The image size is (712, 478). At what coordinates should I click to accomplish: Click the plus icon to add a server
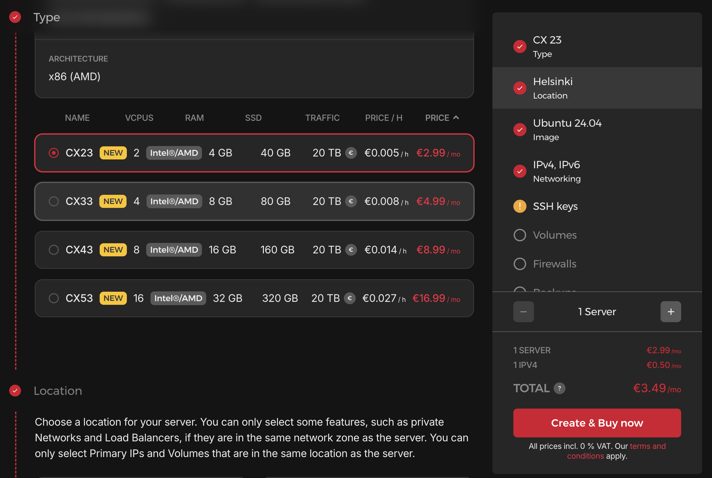click(x=671, y=311)
